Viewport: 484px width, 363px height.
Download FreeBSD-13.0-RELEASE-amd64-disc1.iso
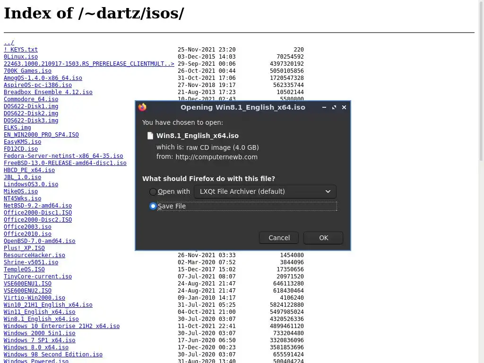[65, 163]
